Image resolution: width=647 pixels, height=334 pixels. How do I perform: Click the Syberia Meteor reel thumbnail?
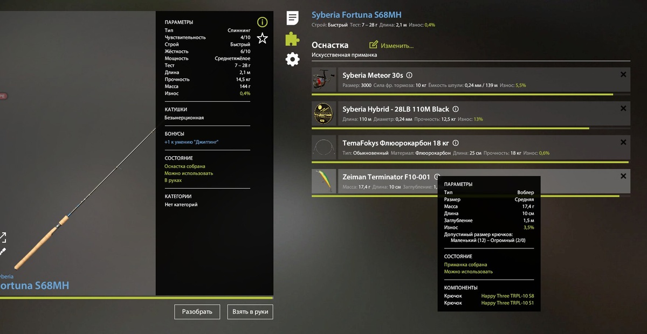point(324,80)
